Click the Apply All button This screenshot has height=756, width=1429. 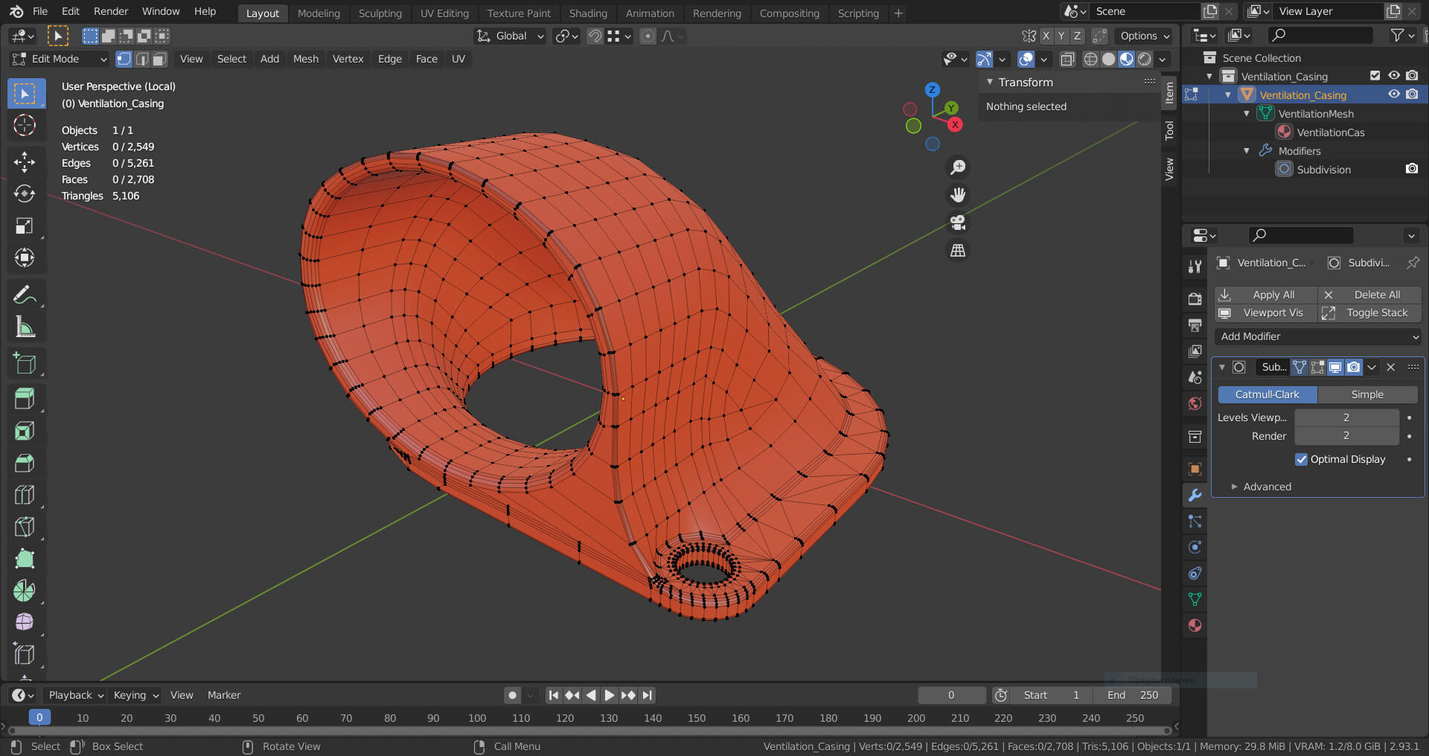tap(1265, 295)
